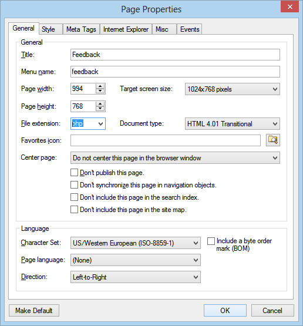Viewport: 303px width, 326px height.
Task: Expand the File extension combo box
Action: tap(100, 124)
